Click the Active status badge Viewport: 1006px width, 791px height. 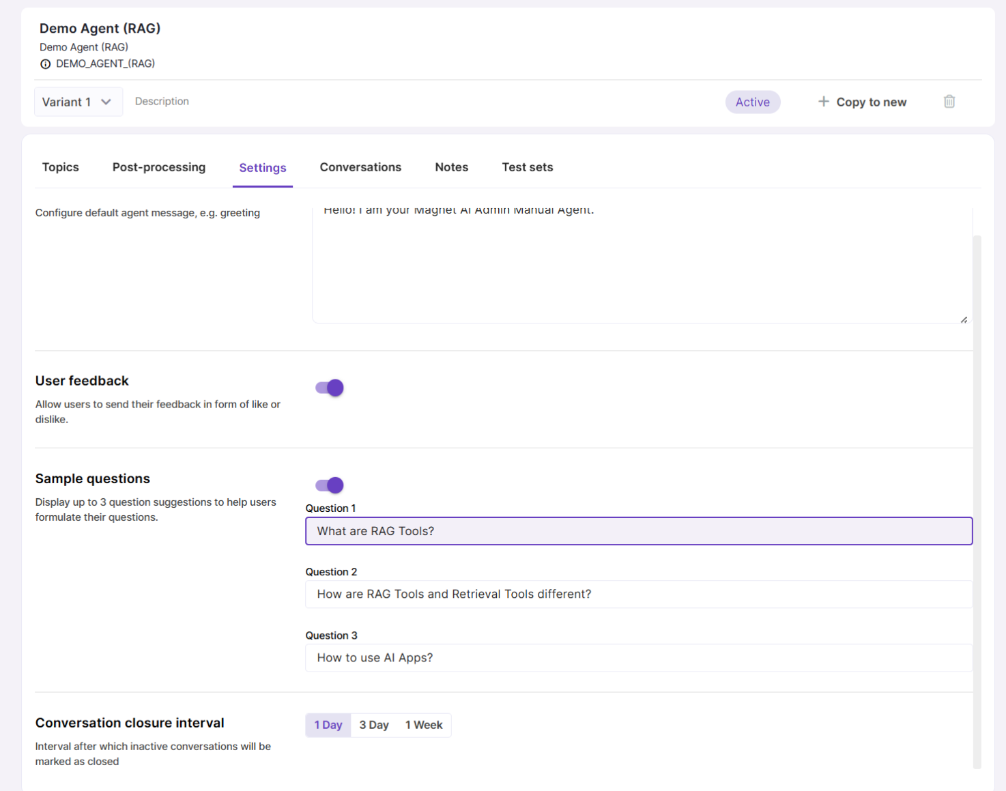[752, 102]
